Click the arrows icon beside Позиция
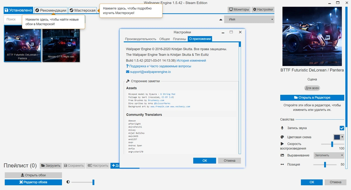This screenshot has height=190, width=351. [282, 165]
